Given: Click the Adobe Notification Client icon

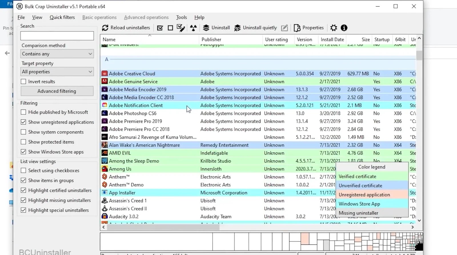Looking at the screenshot, I should [105, 105].
